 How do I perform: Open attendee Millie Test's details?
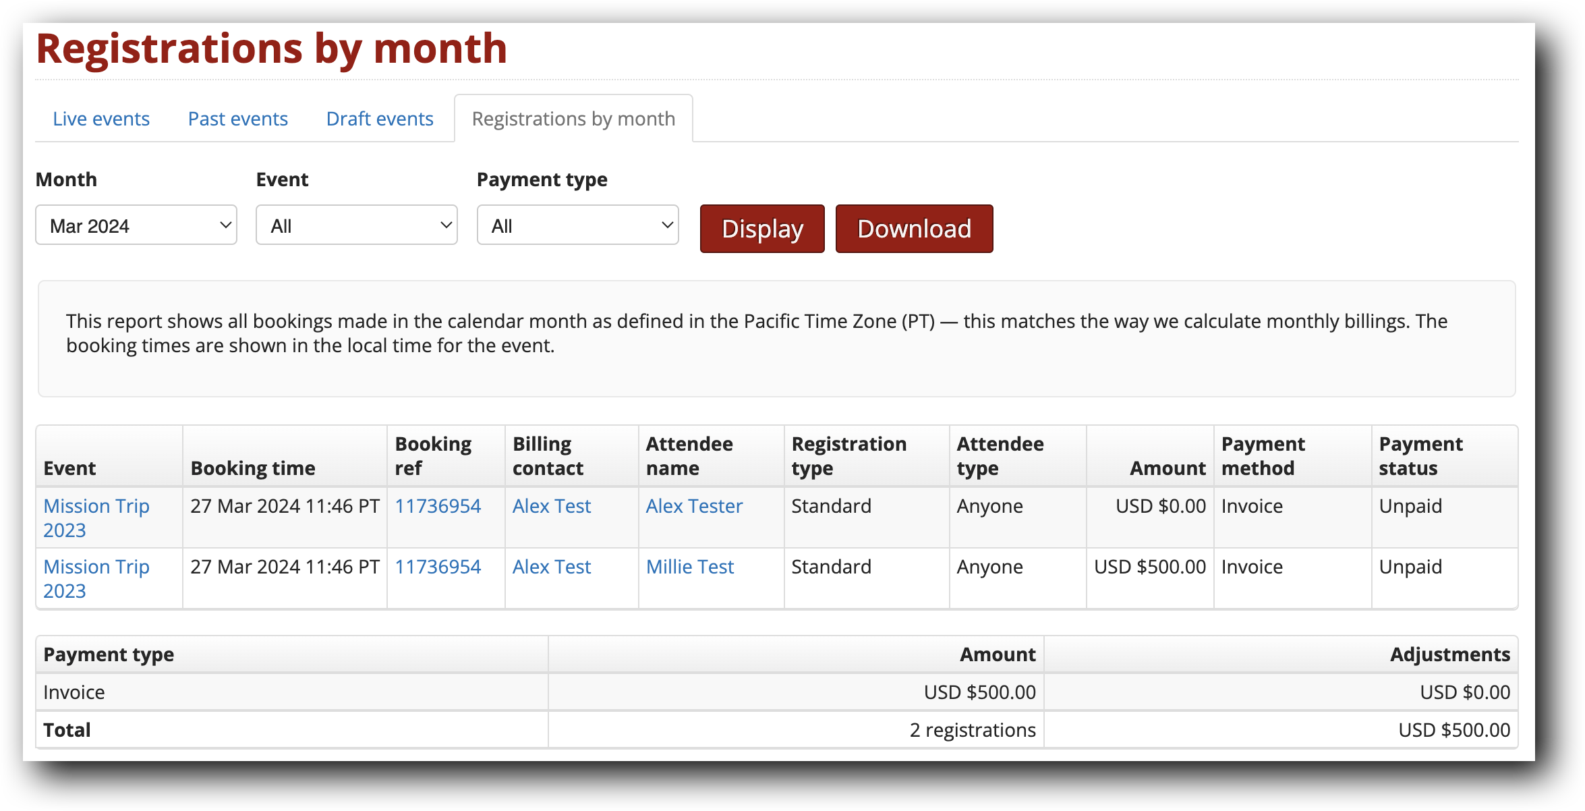click(689, 567)
